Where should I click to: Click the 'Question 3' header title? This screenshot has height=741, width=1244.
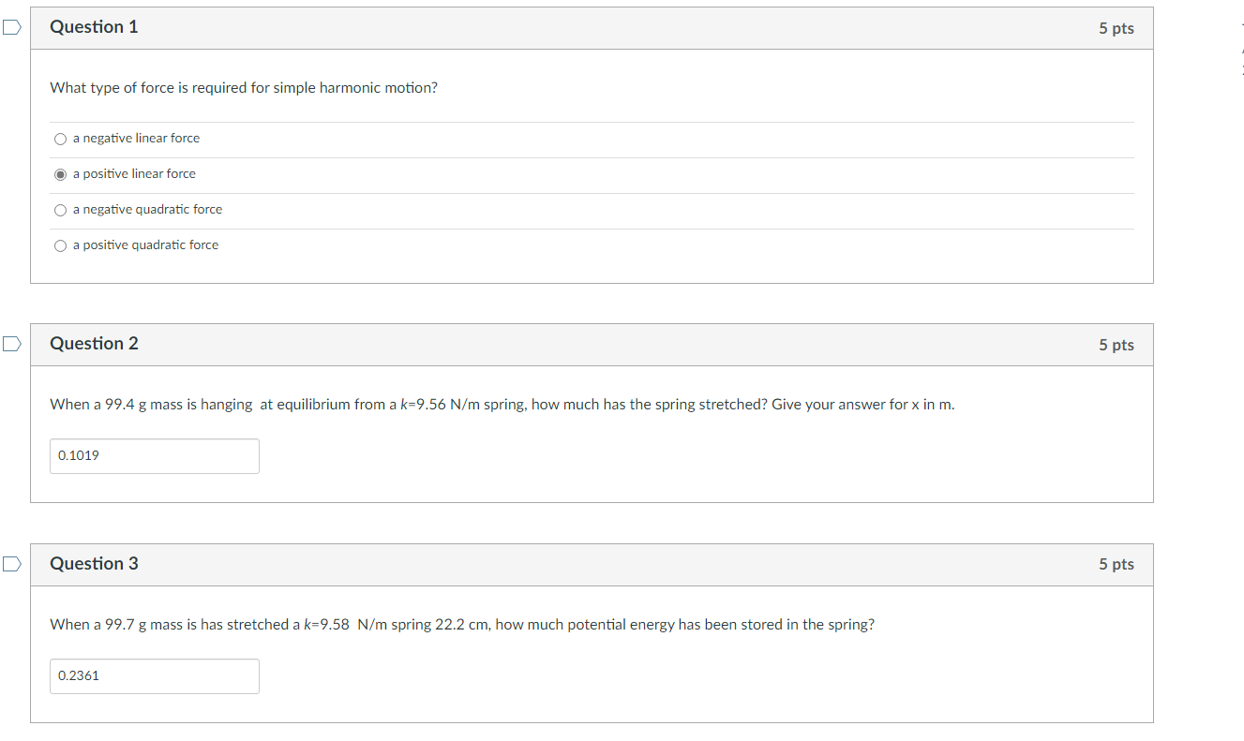(94, 564)
